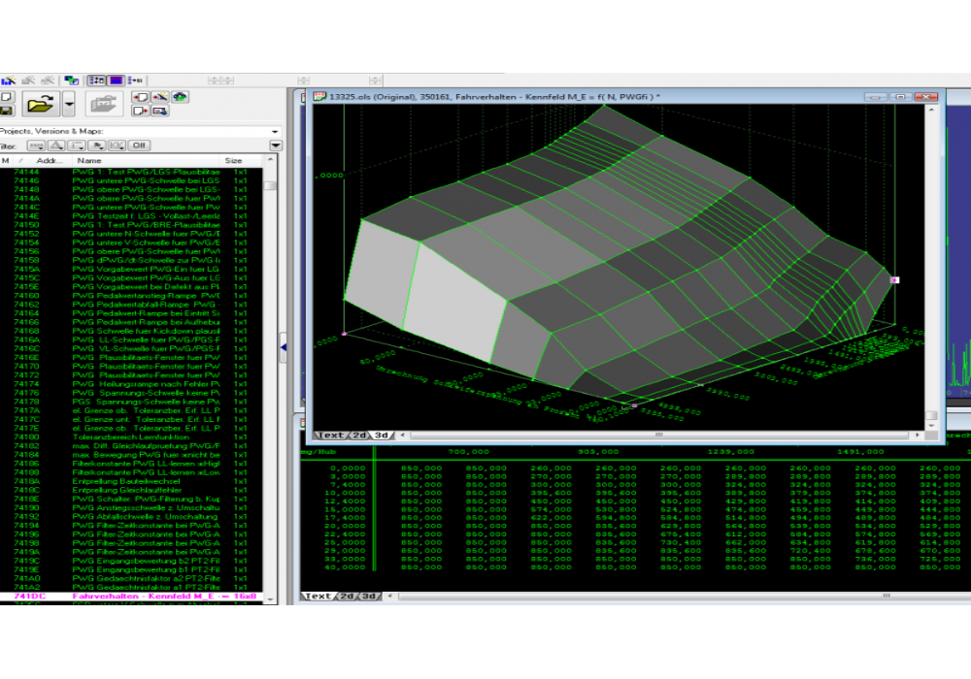Expand the options arrow right of filter bar

click(x=276, y=145)
